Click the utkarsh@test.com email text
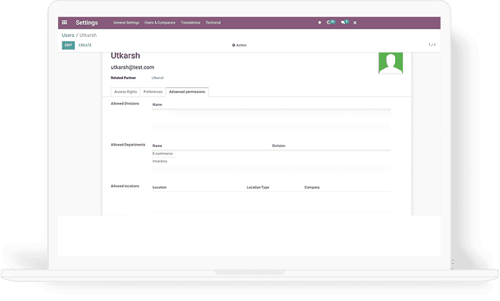 (x=132, y=67)
